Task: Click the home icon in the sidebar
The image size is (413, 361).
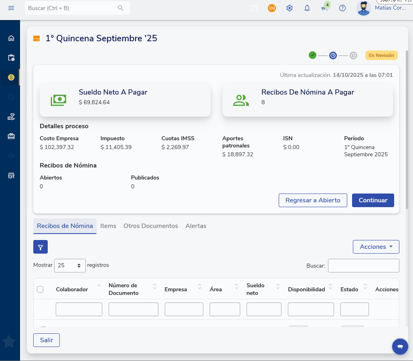Action: (x=11, y=38)
